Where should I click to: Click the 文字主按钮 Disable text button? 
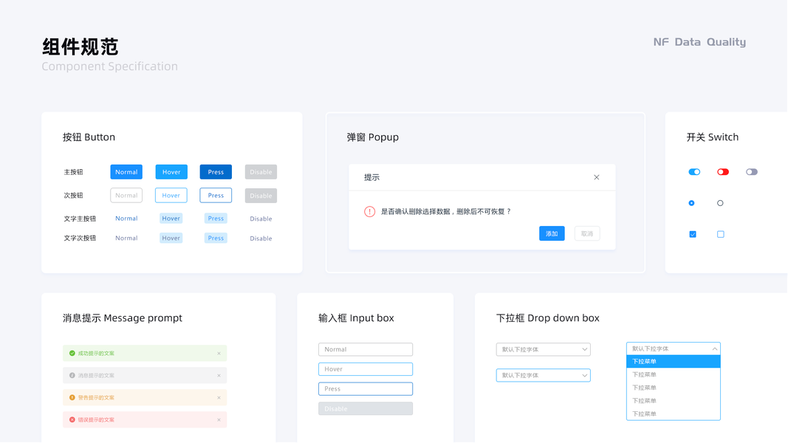pos(261,219)
